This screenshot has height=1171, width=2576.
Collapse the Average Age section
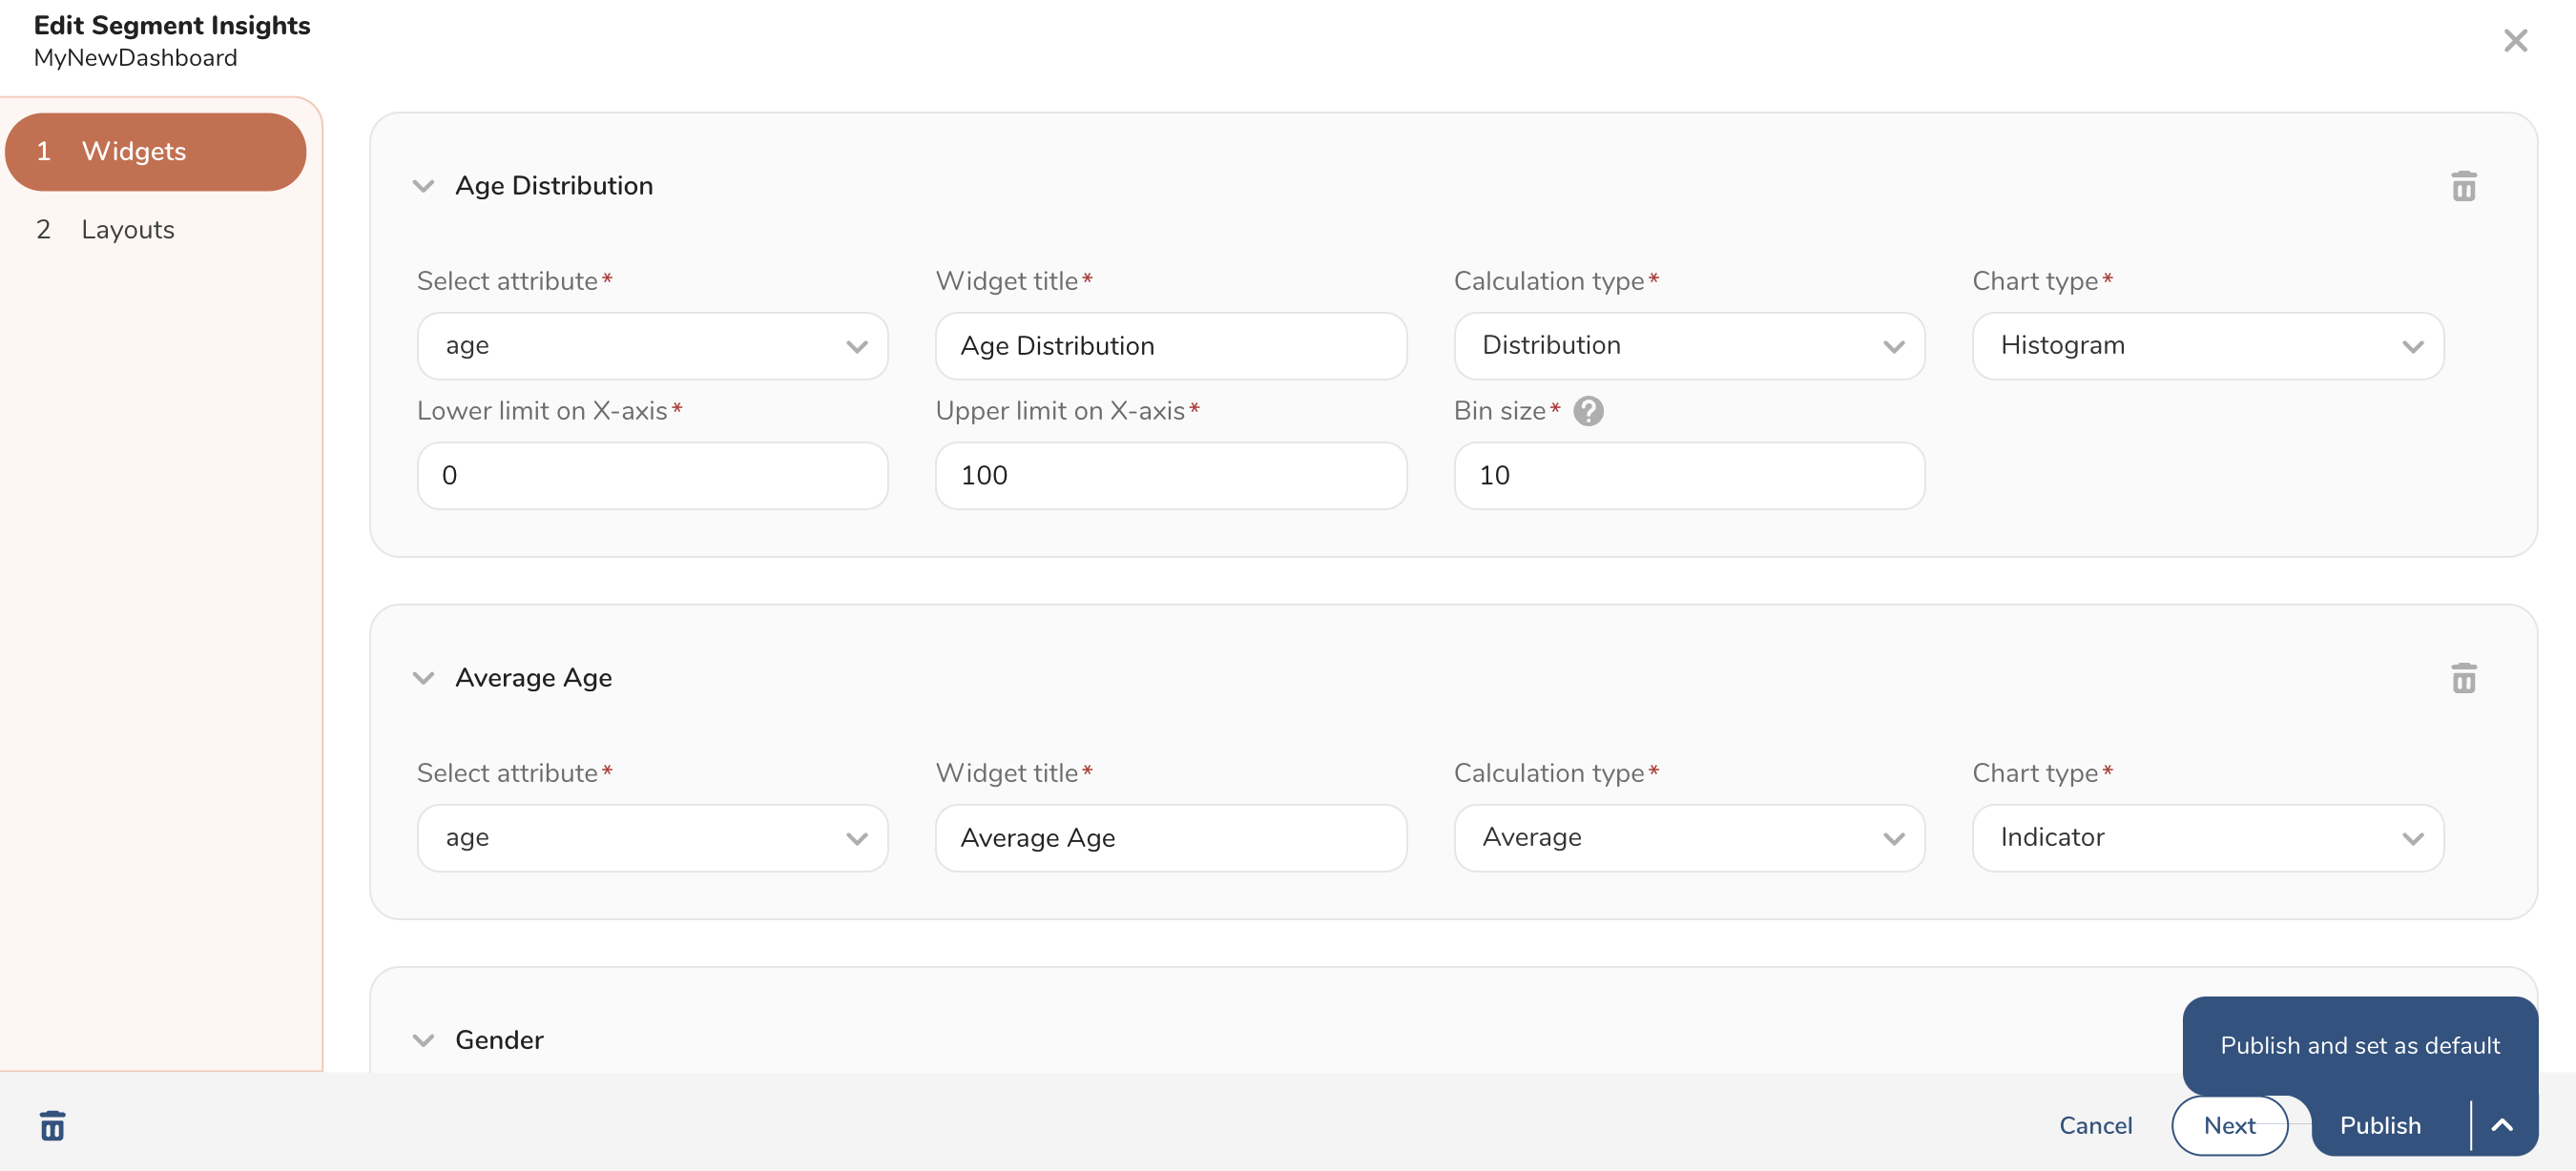click(424, 677)
